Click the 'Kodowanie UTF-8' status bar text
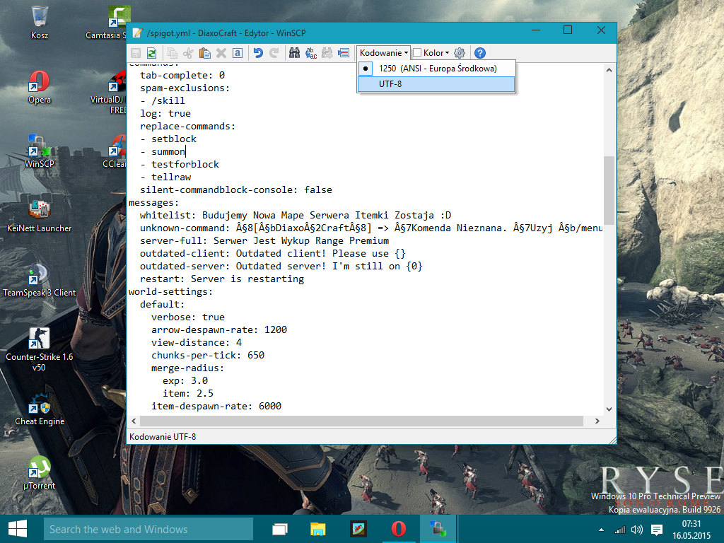Viewport: 724px width, 543px height. pos(163,437)
